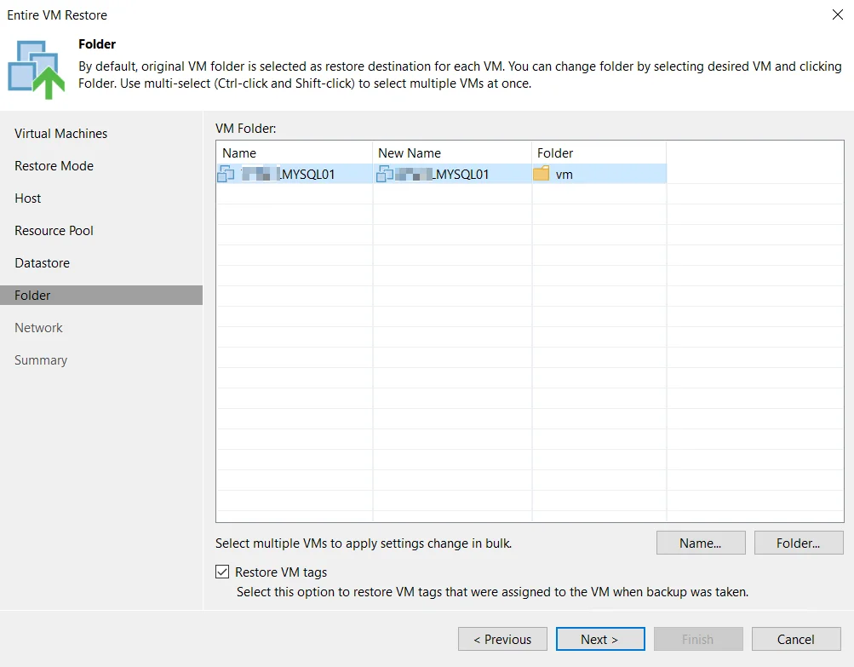Image resolution: width=854 pixels, height=667 pixels.
Task: Click the Folder... button to change the destination
Action: (799, 543)
